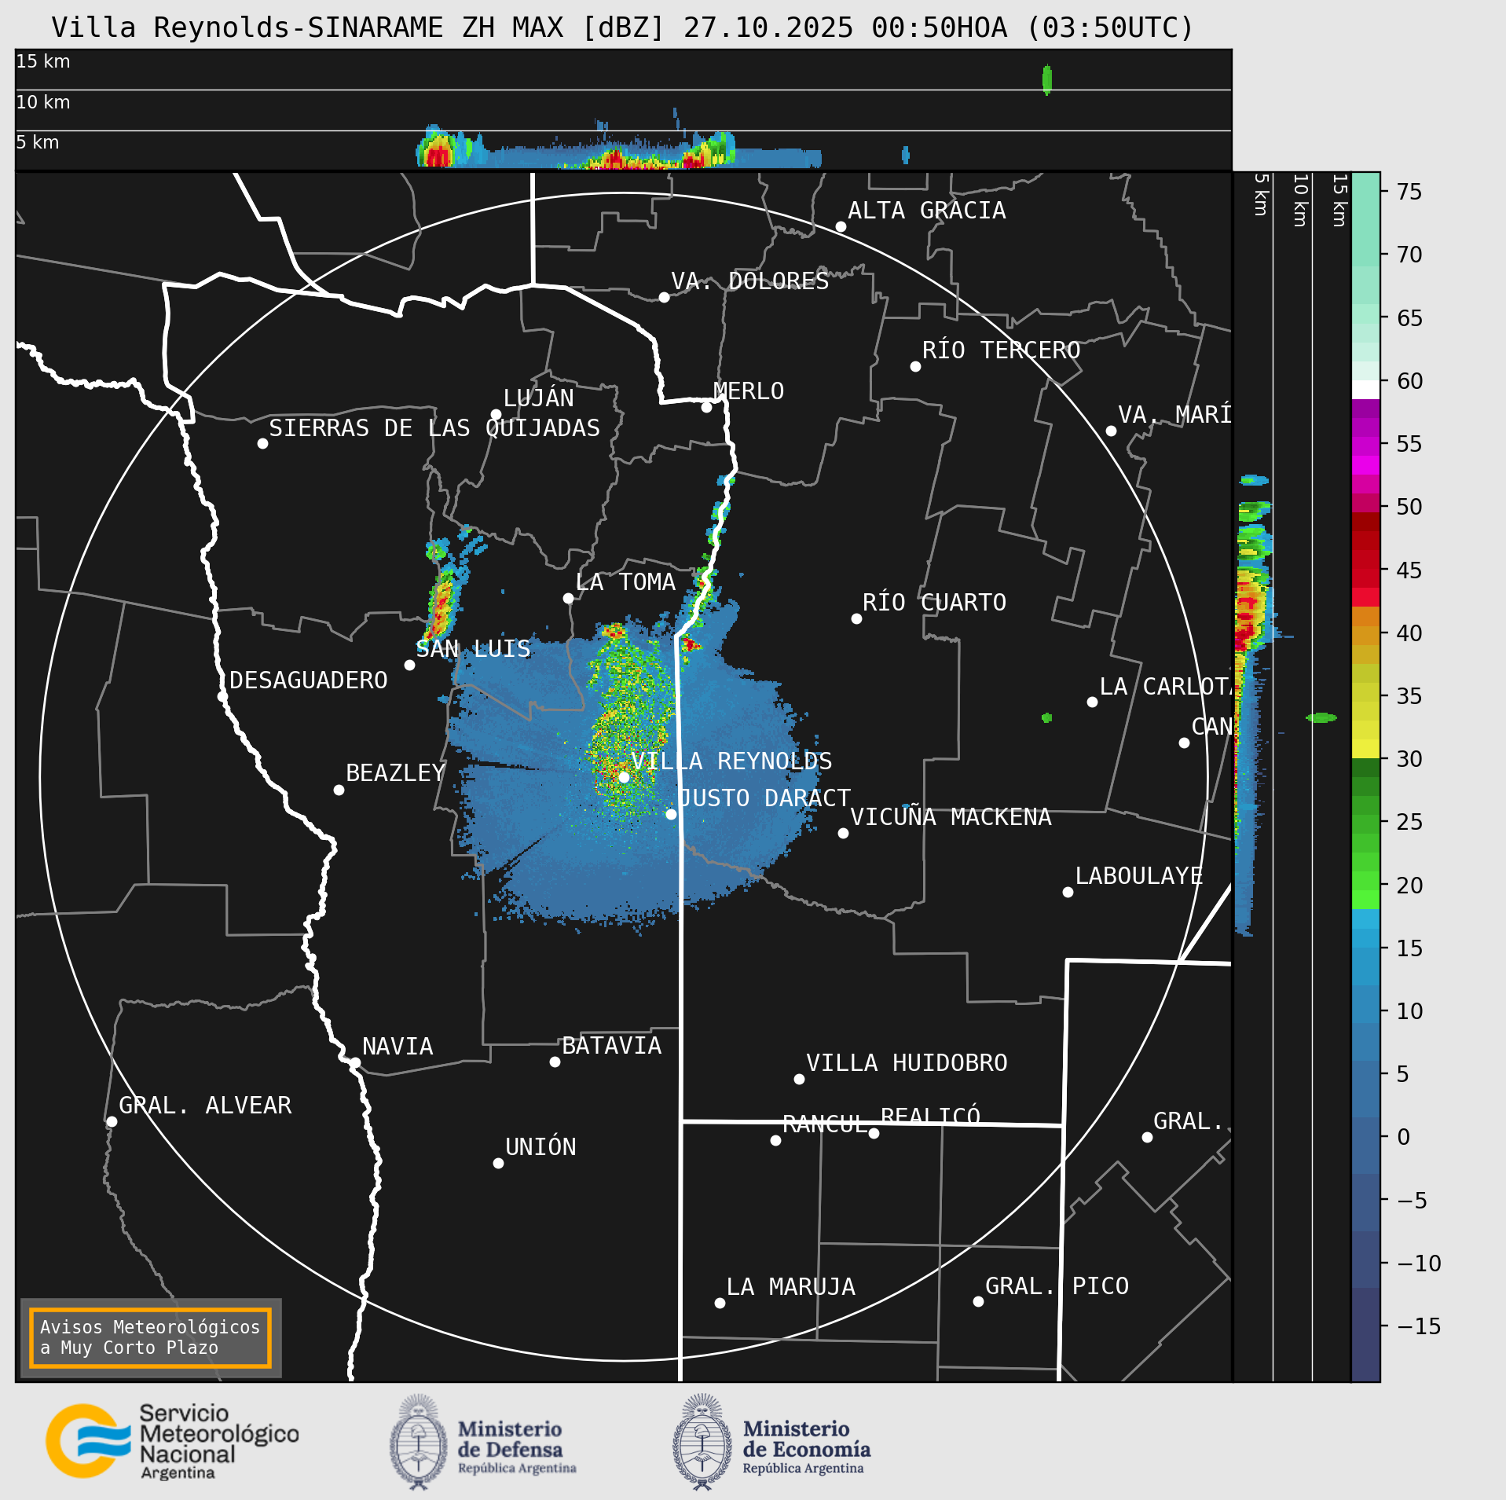
Task: Click the 5 km label in top cross-section
Action: [x=38, y=142]
